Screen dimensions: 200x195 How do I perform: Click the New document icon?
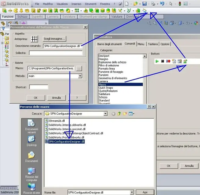click(127, 4)
